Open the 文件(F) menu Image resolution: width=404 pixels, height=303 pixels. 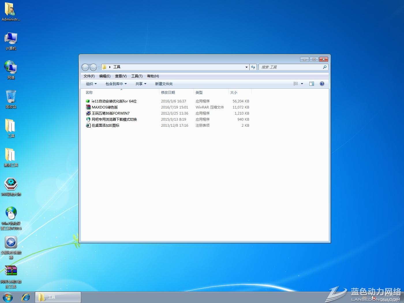click(x=89, y=76)
